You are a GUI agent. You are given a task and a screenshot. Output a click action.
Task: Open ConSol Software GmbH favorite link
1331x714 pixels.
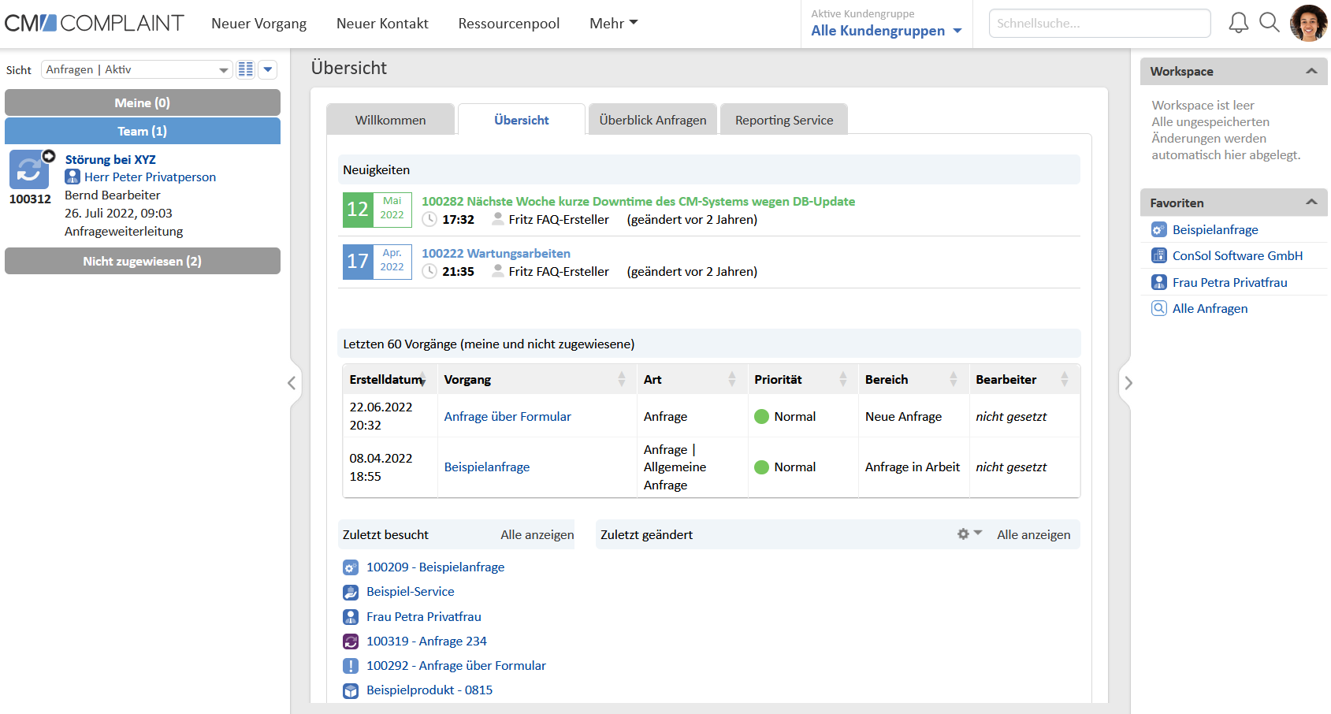1237,255
